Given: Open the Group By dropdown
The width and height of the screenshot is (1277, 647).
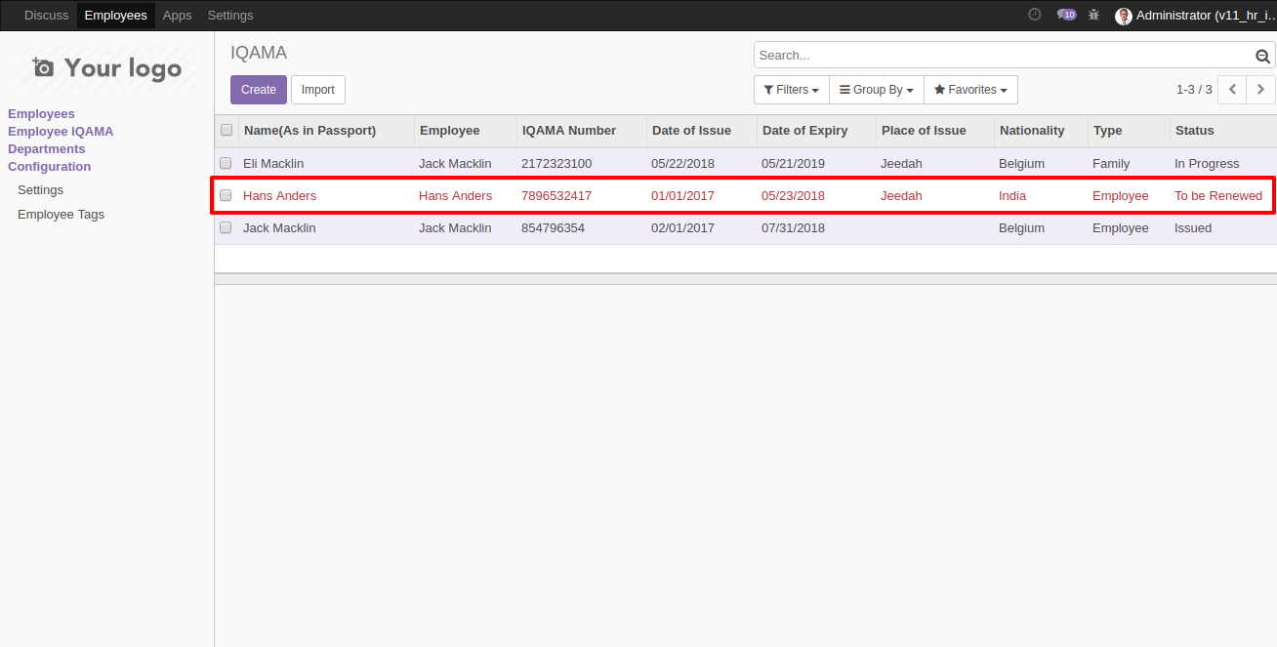Looking at the screenshot, I should pos(876,90).
